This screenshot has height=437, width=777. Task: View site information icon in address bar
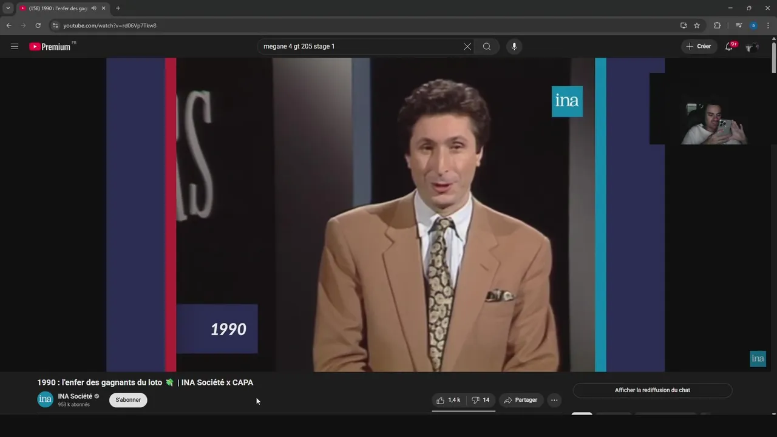55,25
